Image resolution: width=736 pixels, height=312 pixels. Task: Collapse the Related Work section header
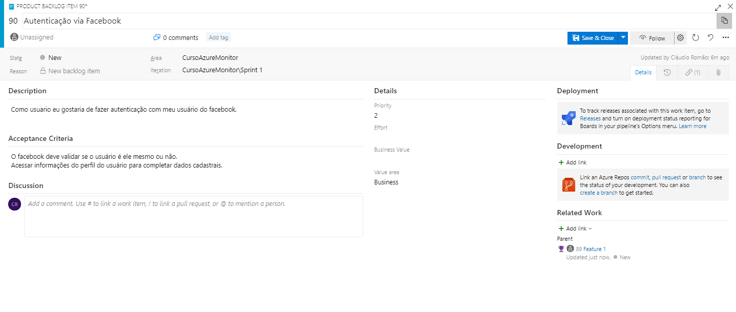579,213
